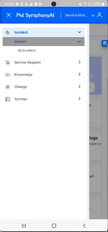108x232 pixels.
Task: Open the blue ID card side widget
Action: point(105,43)
